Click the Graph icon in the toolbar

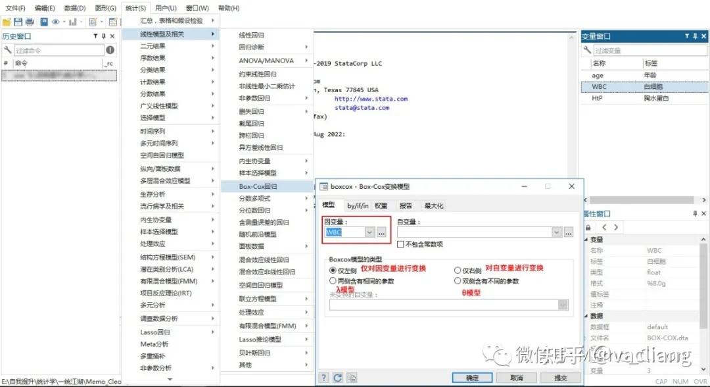click(x=72, y=22)
